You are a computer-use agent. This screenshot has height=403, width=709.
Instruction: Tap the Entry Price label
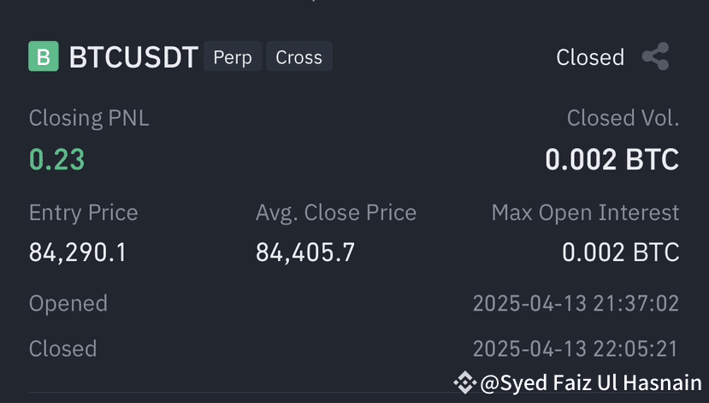coord(83,212)
